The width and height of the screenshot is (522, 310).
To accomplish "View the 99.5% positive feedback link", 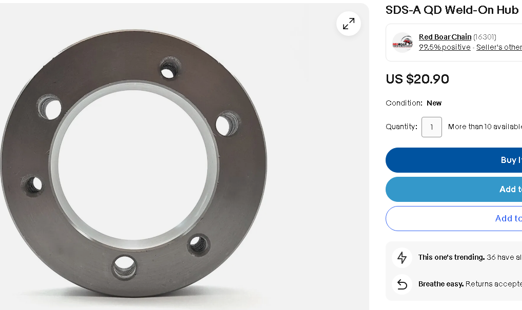I will point(445,47).
